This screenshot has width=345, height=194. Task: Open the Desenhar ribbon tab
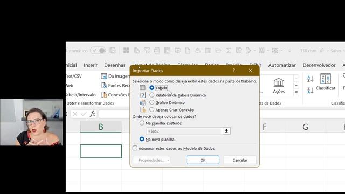(115, 65)
